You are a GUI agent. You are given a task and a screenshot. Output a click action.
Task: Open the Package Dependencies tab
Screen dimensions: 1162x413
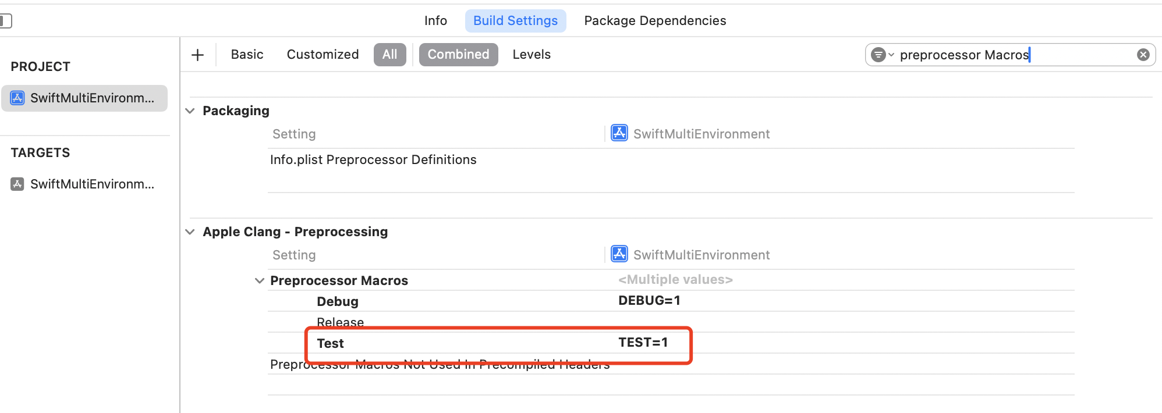click(655, 21)
